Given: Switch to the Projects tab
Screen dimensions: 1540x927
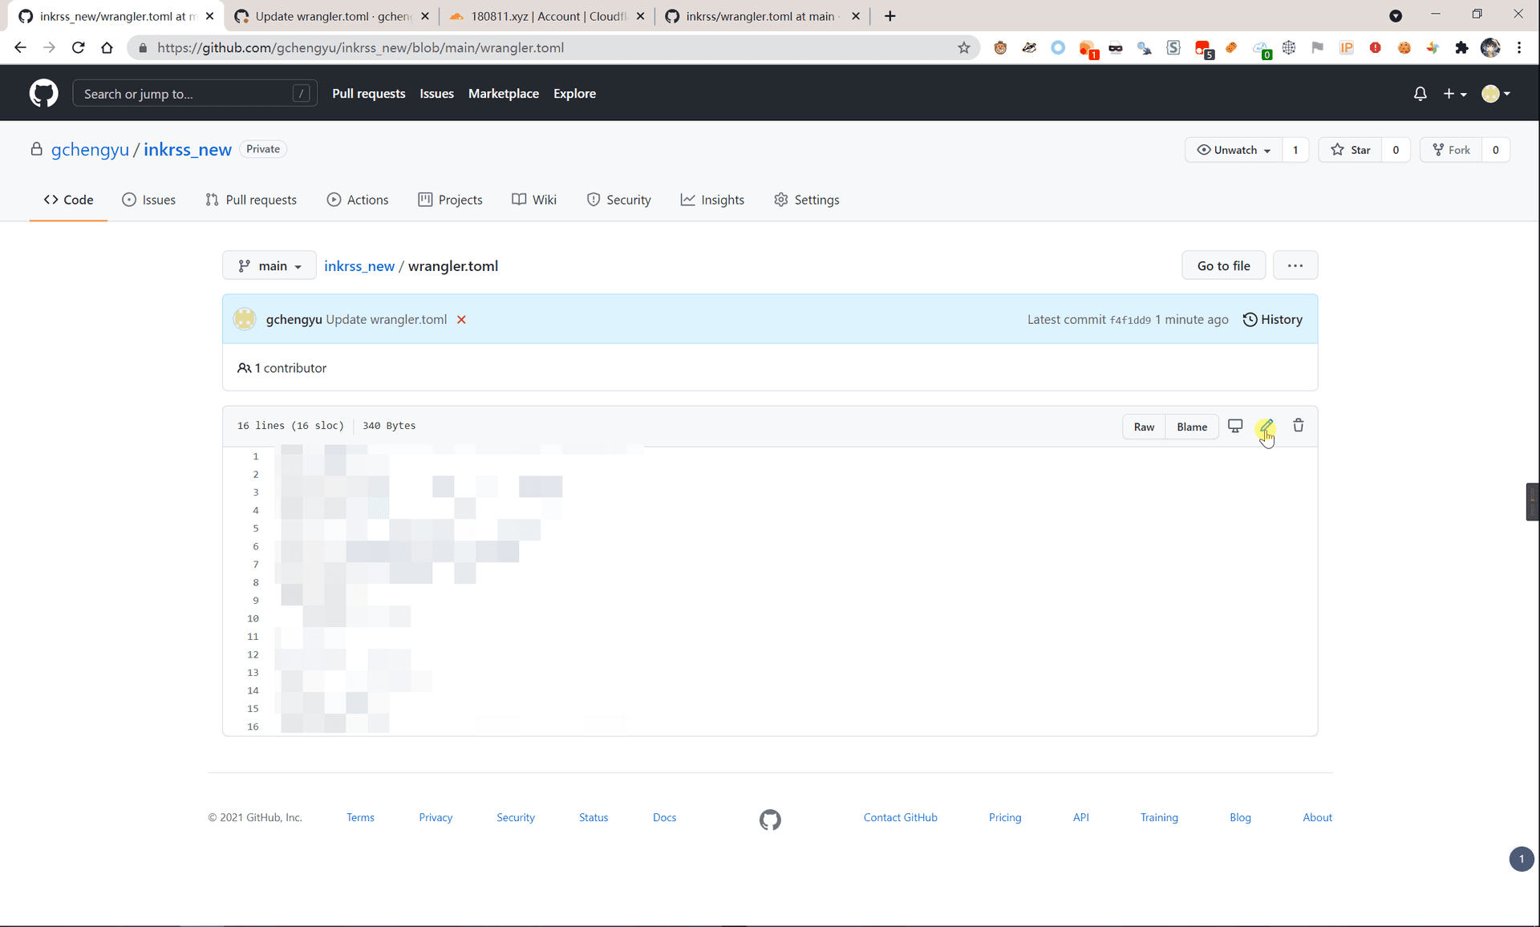Looking at the screenshot, I should click(450, 200).
